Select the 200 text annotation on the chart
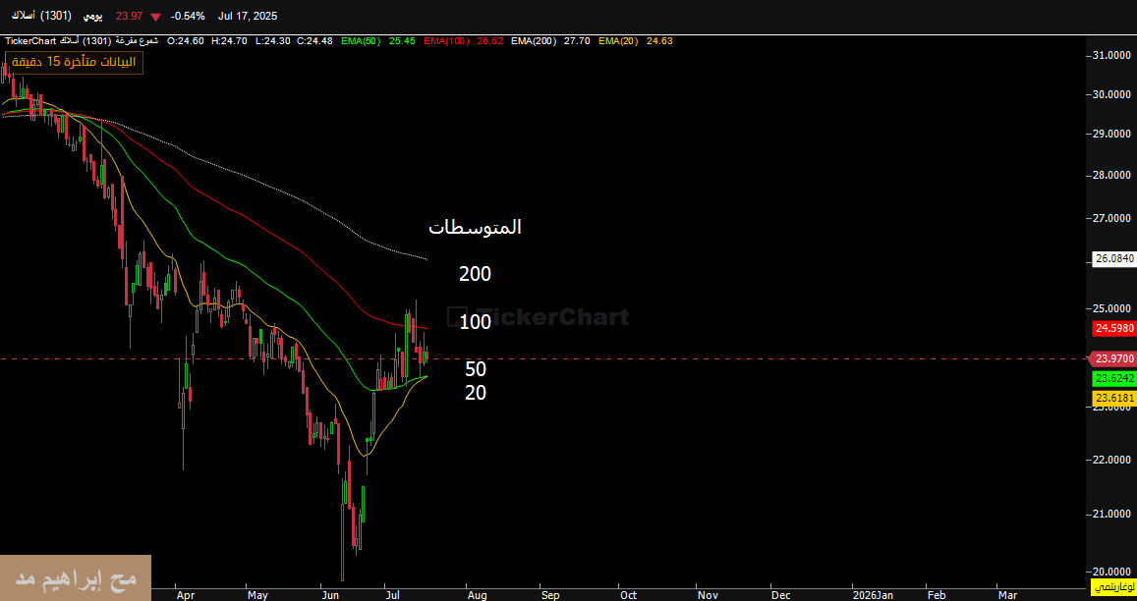The height and width of the screenshot is (601, 1137). (475, 274)
